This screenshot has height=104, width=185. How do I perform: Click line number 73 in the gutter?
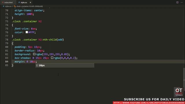tap(7, 21)
